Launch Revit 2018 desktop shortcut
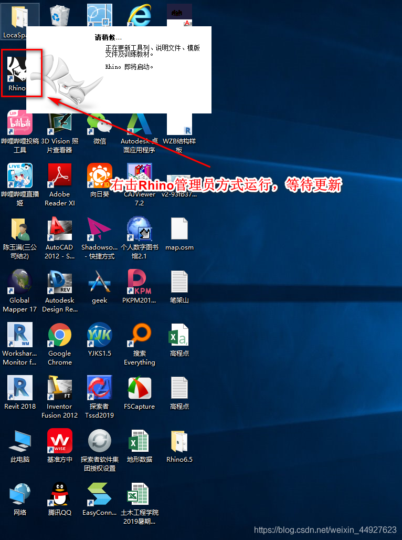 (20, 392)
